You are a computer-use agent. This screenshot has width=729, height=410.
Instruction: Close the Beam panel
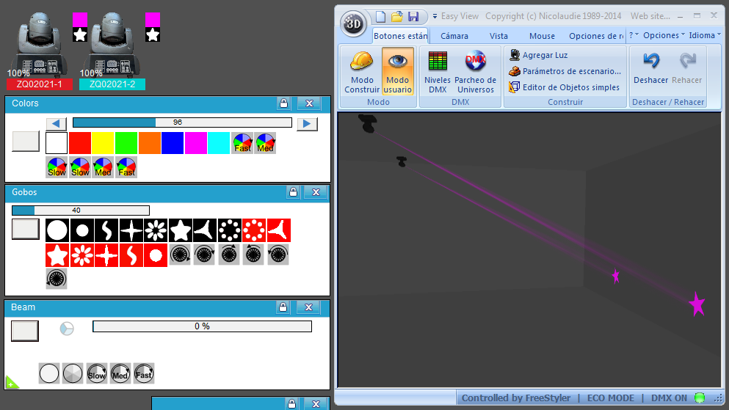coord(308,307)
